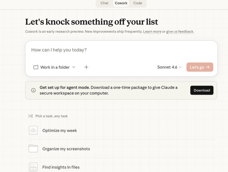This screenshot has height=172, width=228.
Task: Click the folder icon beside Work in a folder
Action: coord(36,67)
